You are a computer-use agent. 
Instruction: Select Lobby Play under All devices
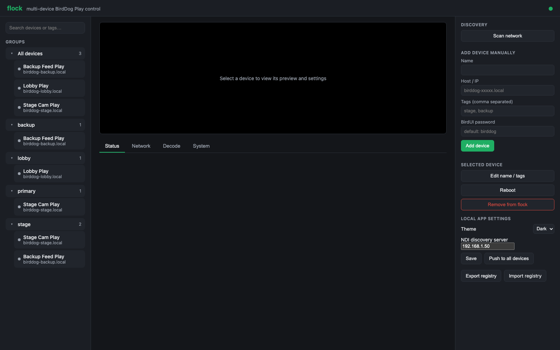pyautogui.click(x=49, y=88)
